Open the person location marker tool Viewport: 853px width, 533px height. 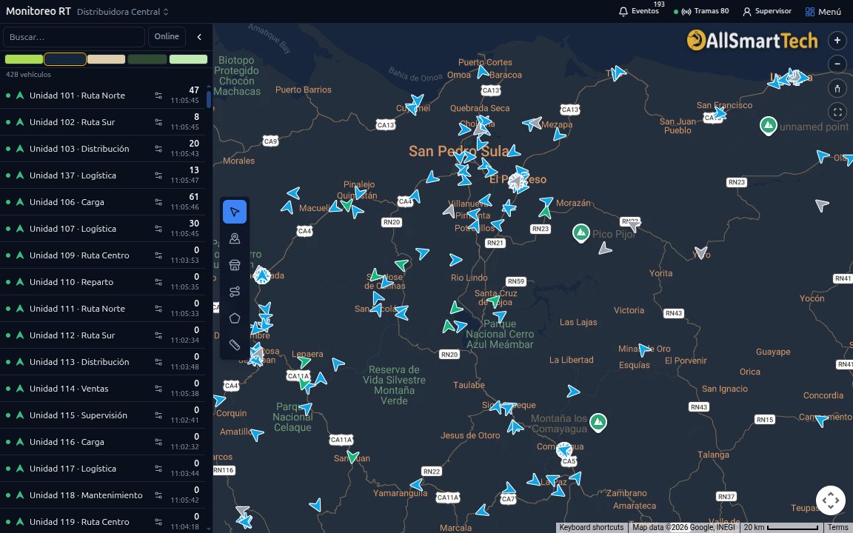click(235, 238)
